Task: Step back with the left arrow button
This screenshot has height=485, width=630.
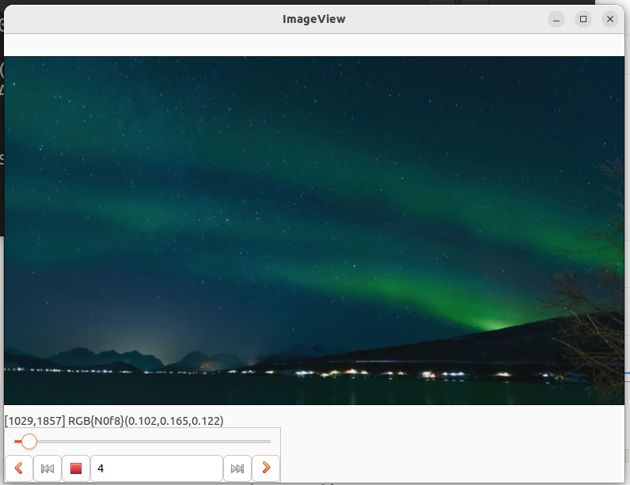Action: pos(19,468)
